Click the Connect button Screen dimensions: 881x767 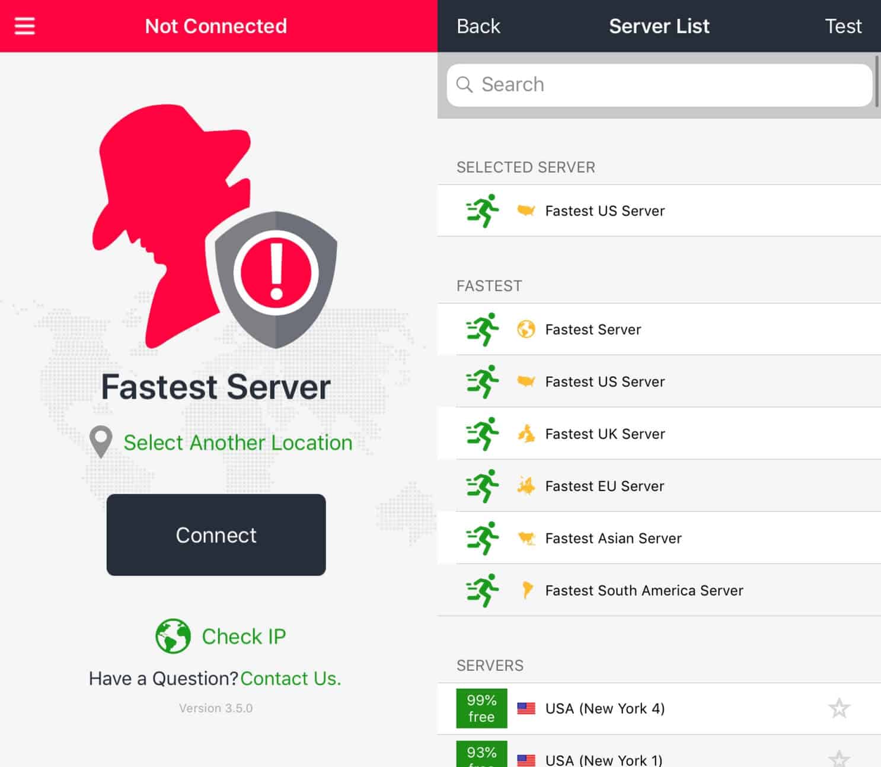tap(216, 534)
